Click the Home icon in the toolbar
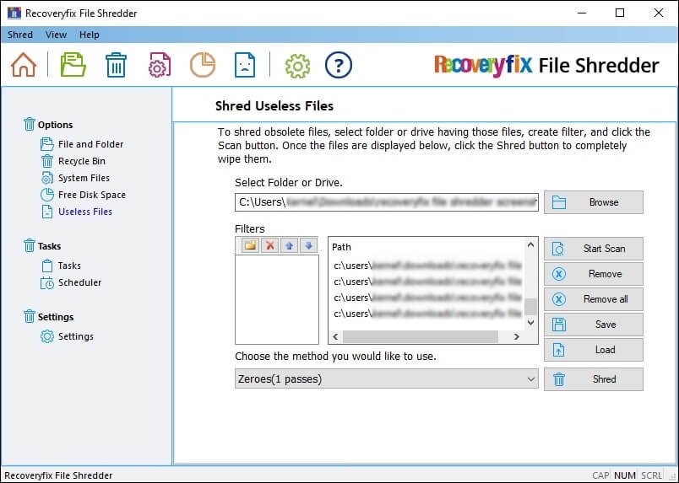The image size is (679, 483). [24, 65]
